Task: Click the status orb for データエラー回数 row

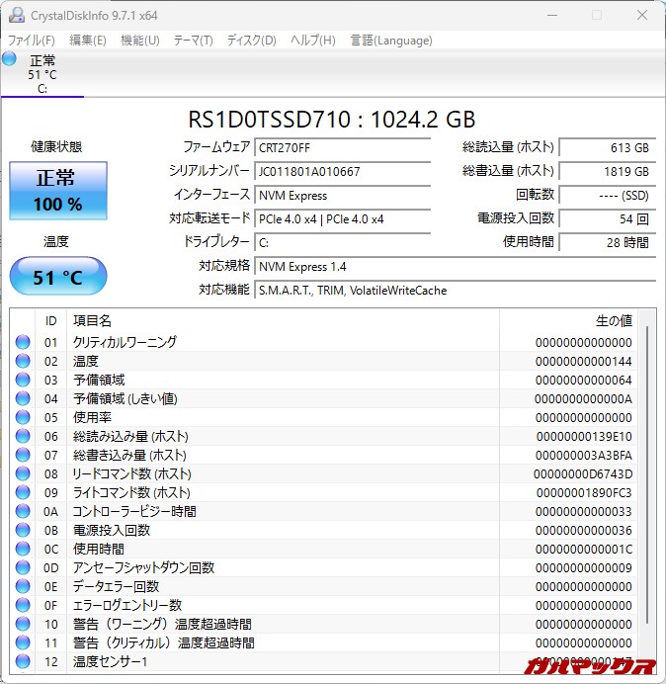Action: (23, 586)
